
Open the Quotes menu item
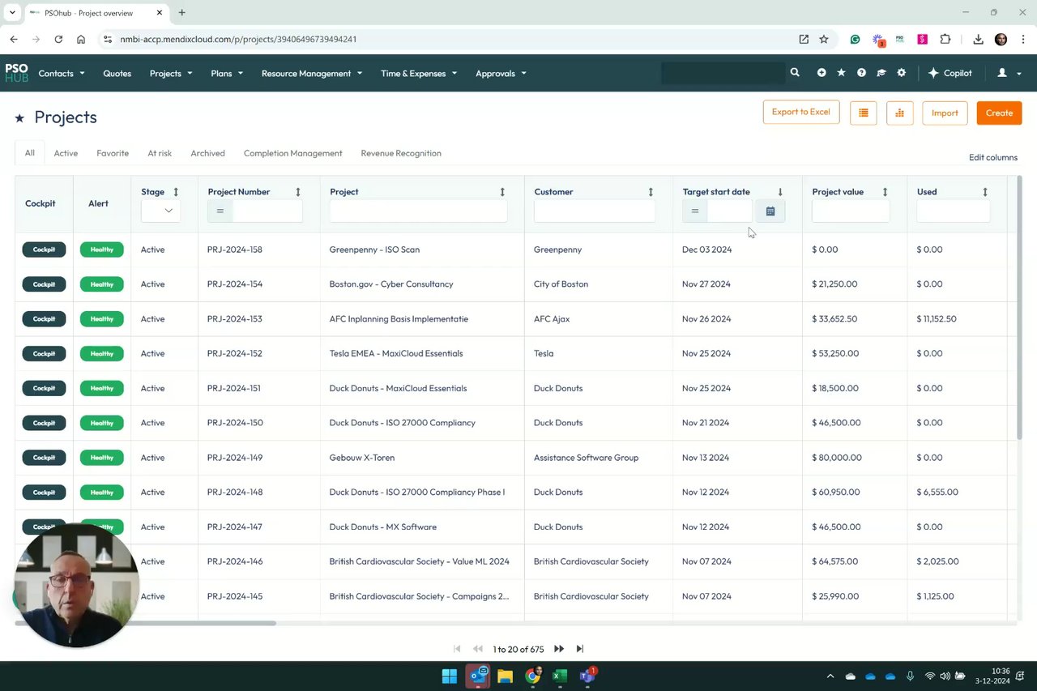click(x=117, y=73)
